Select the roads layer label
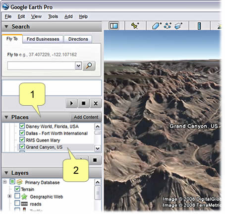Image resolution: width=225 pixels, height=214 pixels. [36, 204]
